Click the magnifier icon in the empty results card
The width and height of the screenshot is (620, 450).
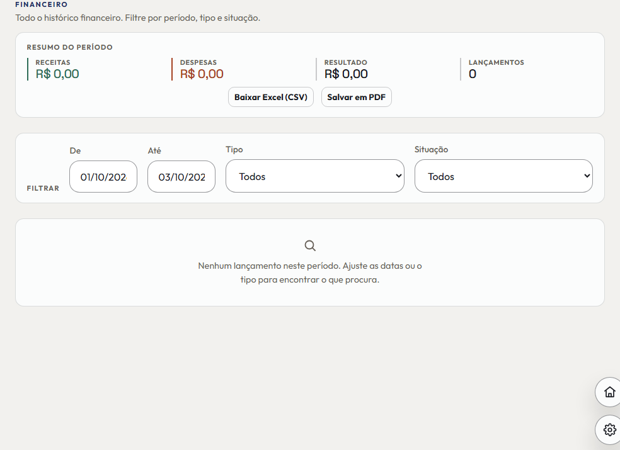[x=310, y=245]
